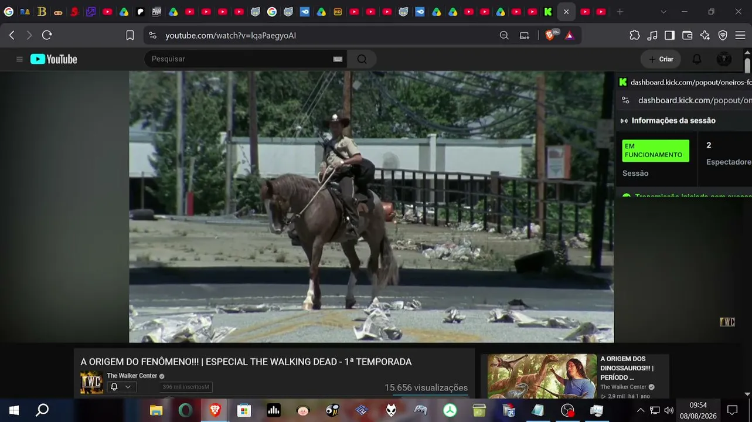The width and height of the screenshot is (752, 422).
Task: Open the Brave Wallet icon
Action: (x=688, y=35)
